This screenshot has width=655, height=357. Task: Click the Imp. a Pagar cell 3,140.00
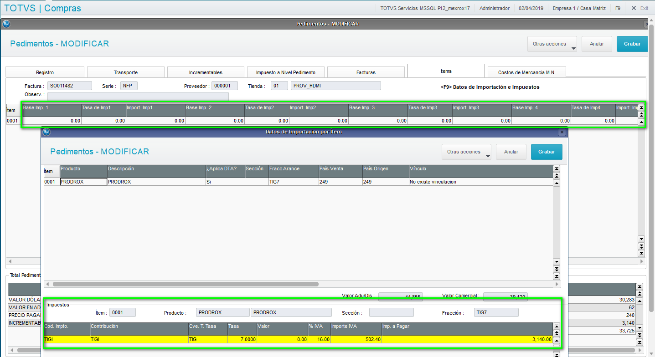pos(467,339)
